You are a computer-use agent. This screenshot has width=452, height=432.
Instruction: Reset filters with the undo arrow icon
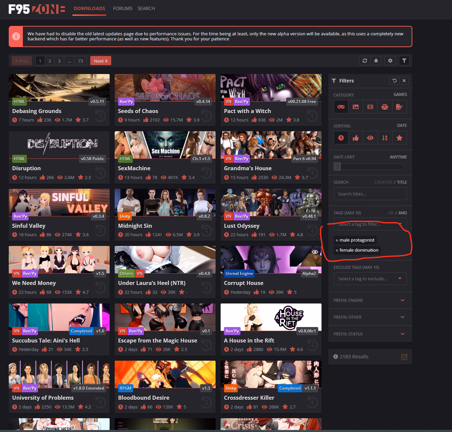(x=394, y=81)
